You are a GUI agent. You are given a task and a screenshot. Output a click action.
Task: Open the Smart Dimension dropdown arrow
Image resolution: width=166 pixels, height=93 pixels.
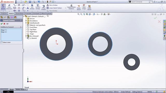point(9,11)
